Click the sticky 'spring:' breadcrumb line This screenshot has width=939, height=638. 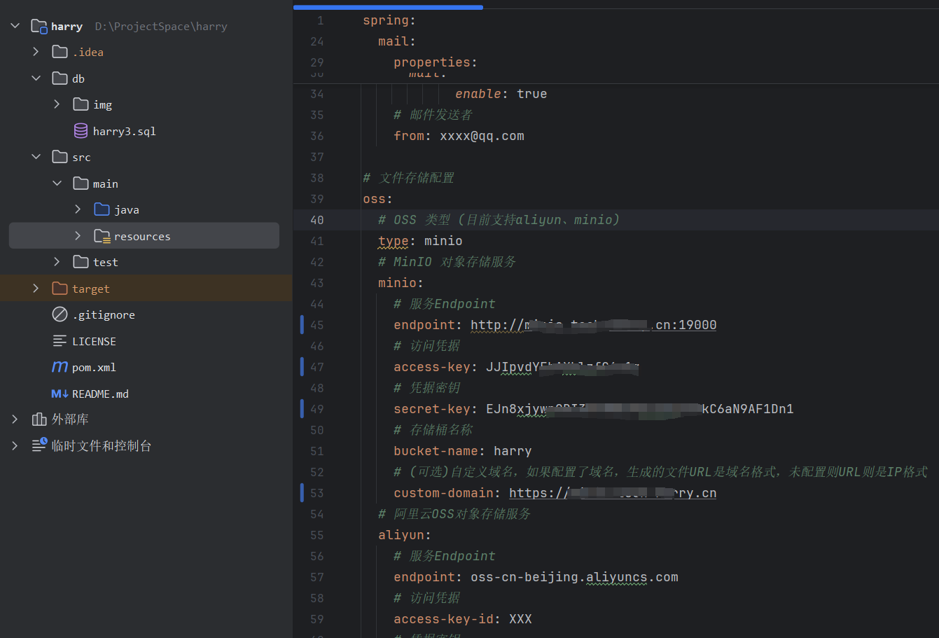click(389, 20)
